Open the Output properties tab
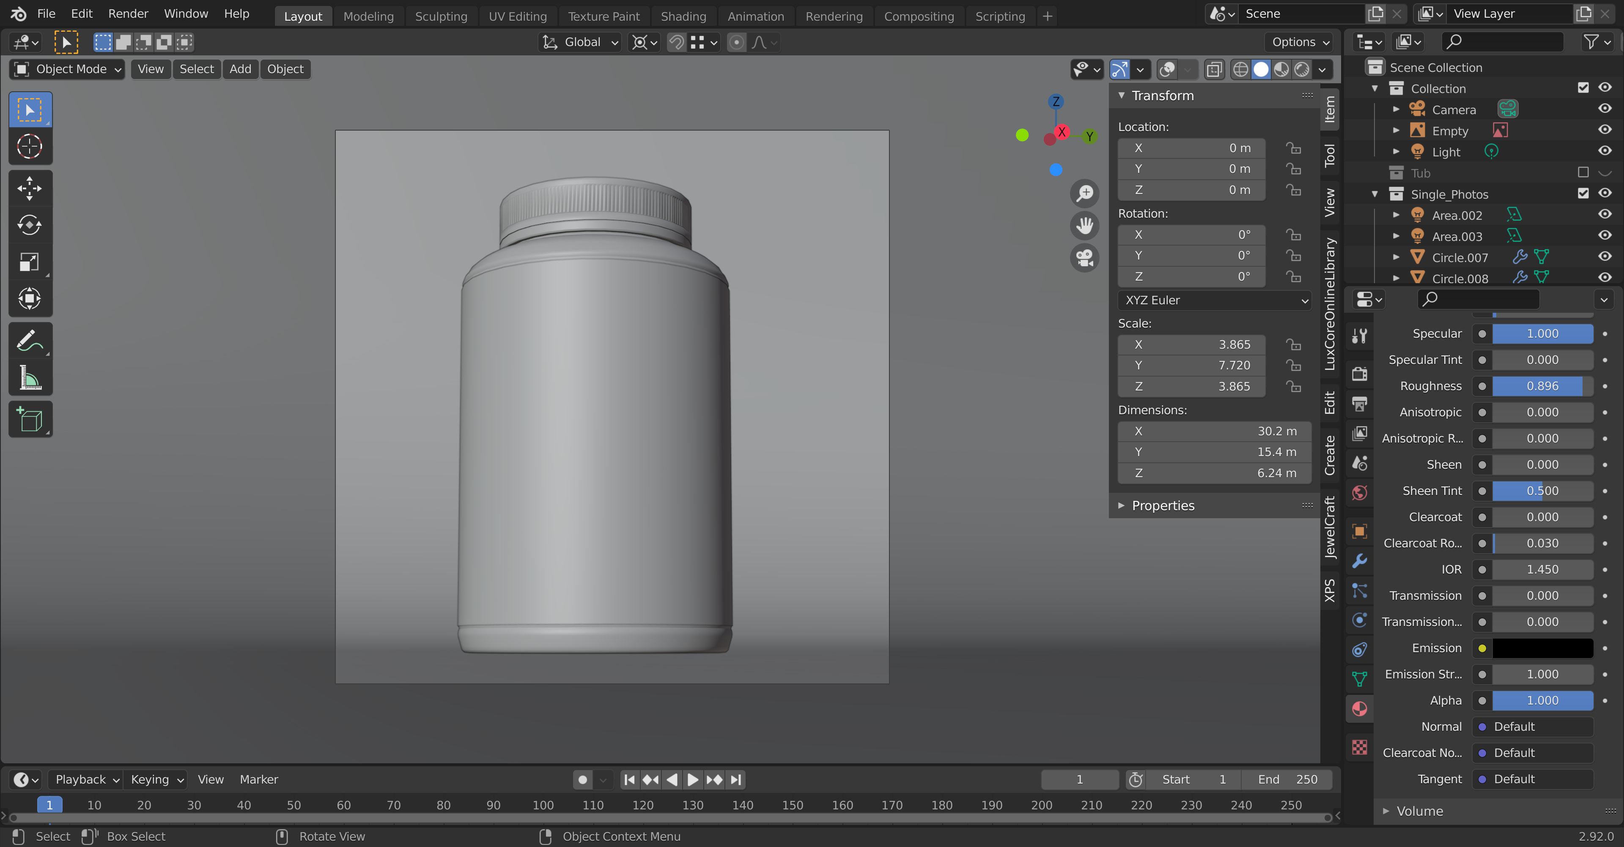The image size is (1624, 847). click(1360, 403)
